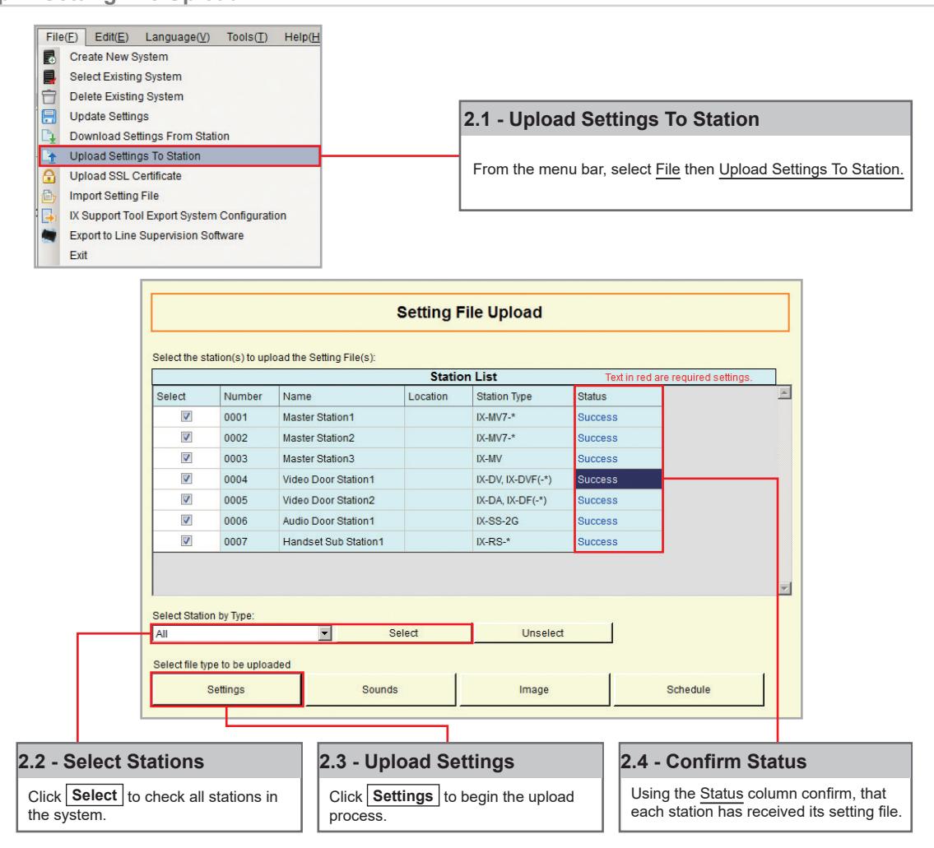Viewport: 934px width, 848px height.
Task: Click the Number column header
Action: click(249, 396)
